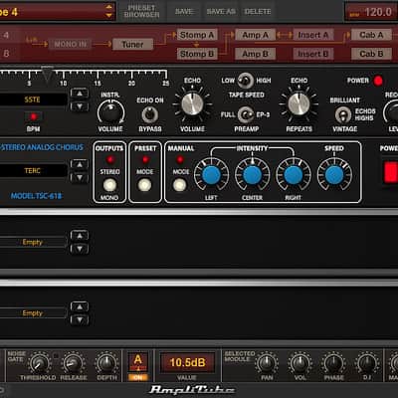Viewport: 398px width, 398px height.
Task: Click the SSTE effect name display
Action: point(33,99)
